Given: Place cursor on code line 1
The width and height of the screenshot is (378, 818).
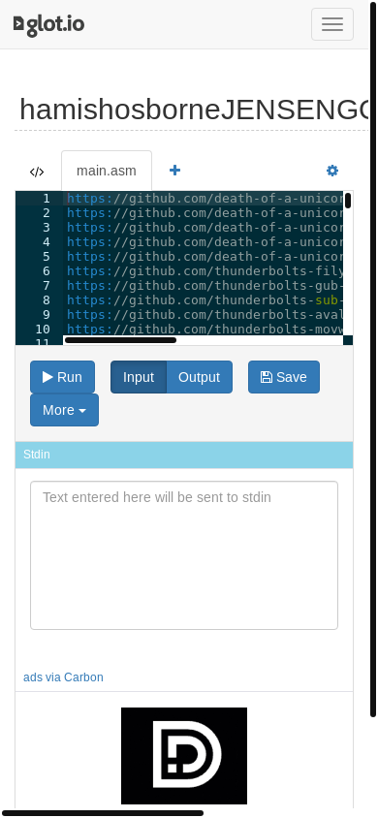Looking at the screenshot, I should 205,199.
